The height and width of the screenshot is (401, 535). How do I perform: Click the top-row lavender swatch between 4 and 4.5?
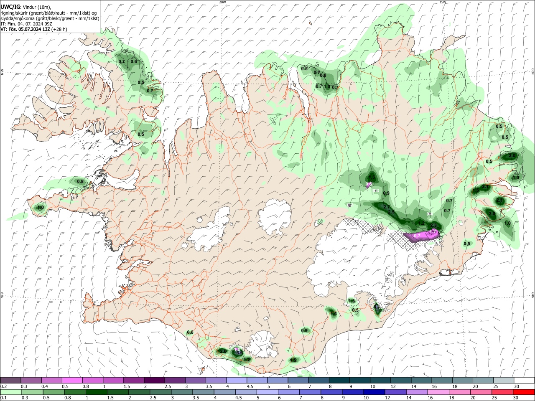coord(236,380)
